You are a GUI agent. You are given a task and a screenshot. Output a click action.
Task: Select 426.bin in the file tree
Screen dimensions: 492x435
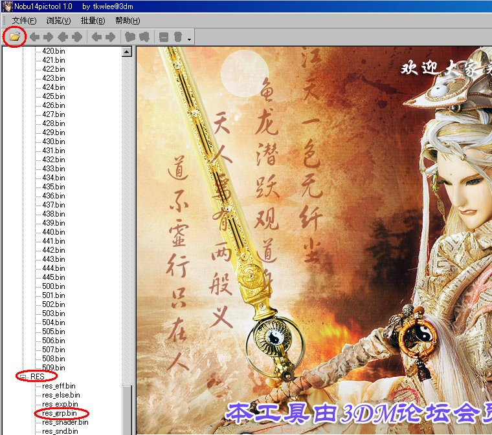click(x=54, y=105)
